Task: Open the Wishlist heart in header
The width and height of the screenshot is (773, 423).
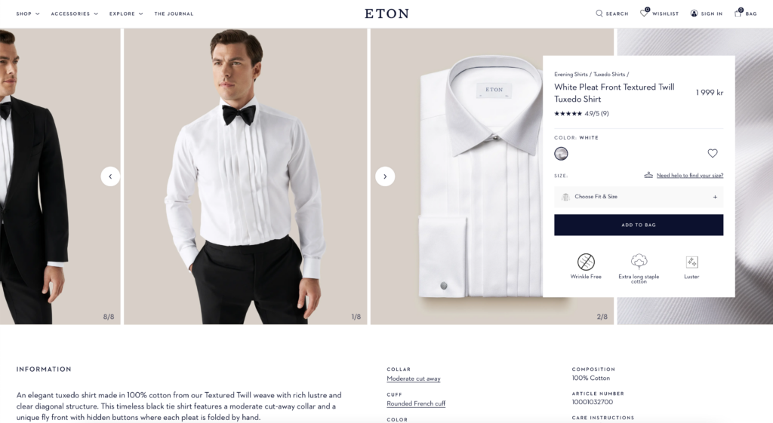Action: tap(644, 13)
